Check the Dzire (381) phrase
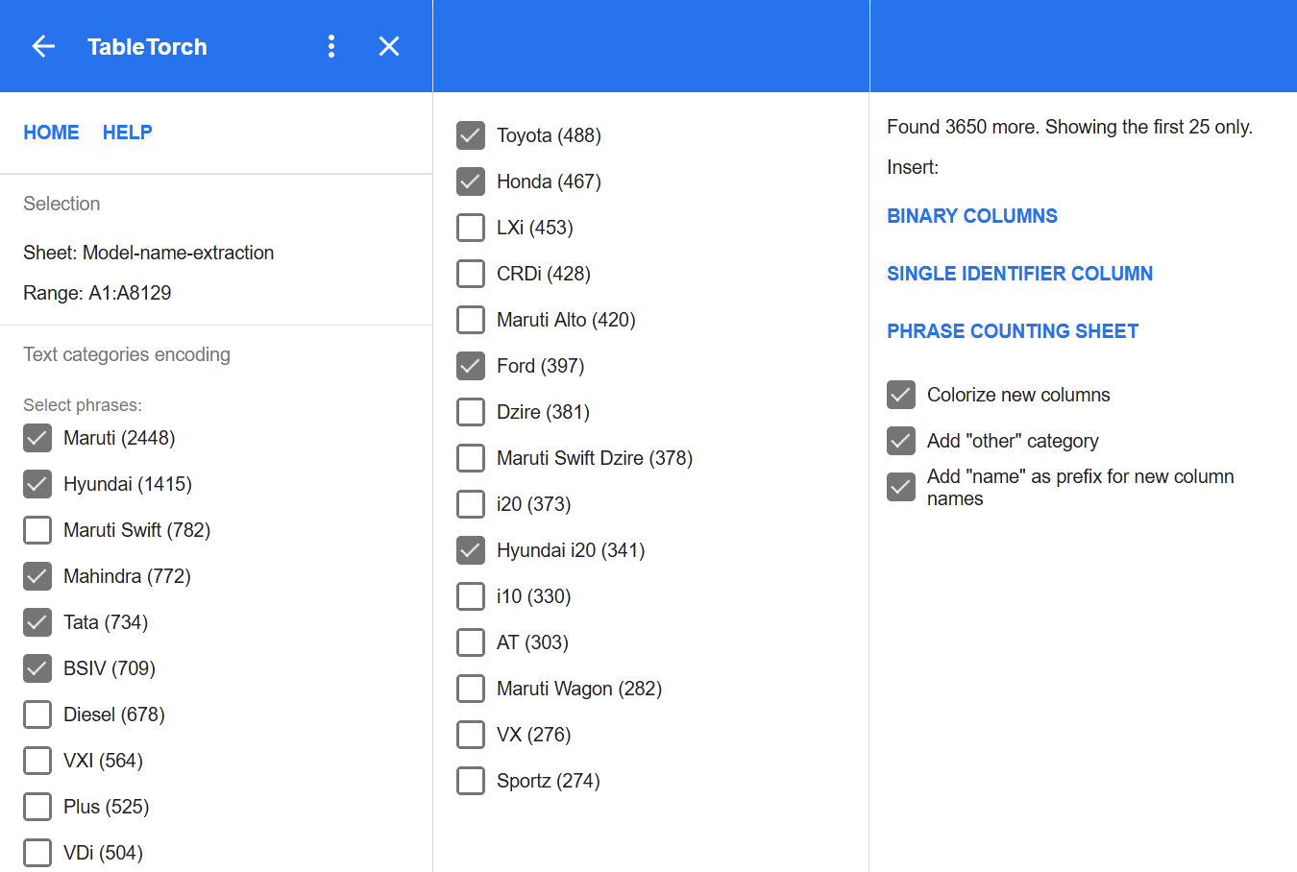The height and width of the screenshot is (872, 1297). (471, 412)
